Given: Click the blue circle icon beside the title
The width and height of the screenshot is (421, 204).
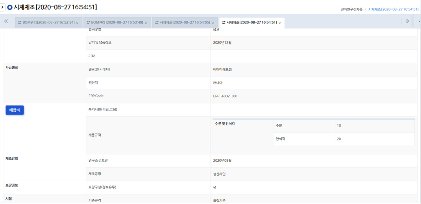Looking at the screenshot, I should 10,7.
